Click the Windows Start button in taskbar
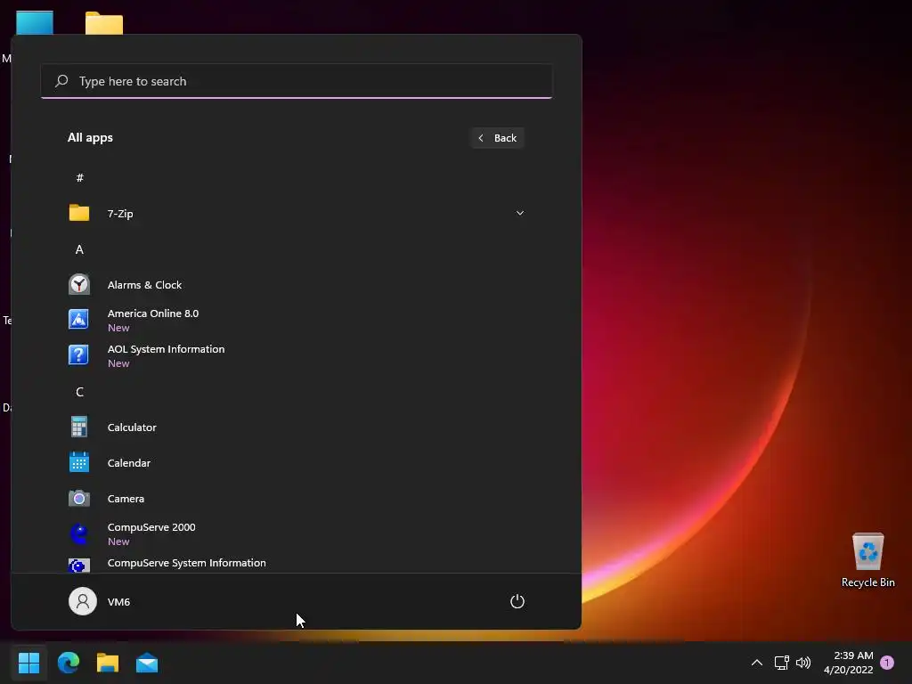 (28, 663)
